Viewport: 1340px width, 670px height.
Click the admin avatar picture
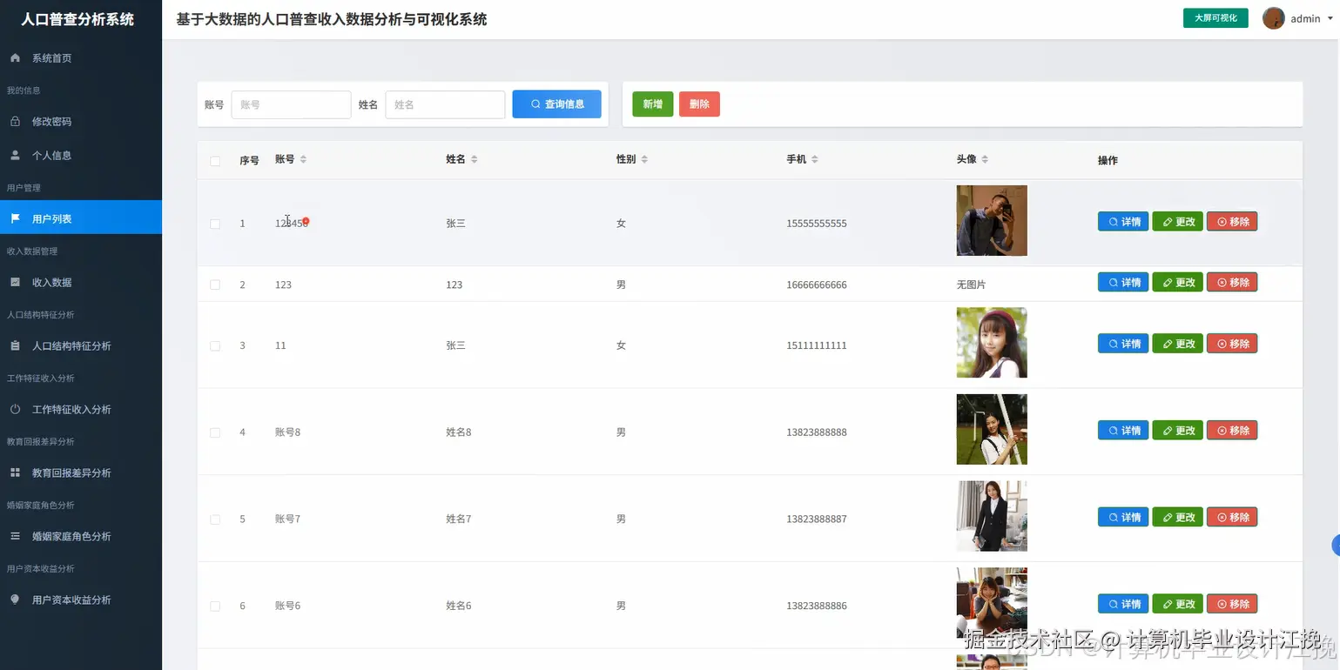(x=1274, y=18)
